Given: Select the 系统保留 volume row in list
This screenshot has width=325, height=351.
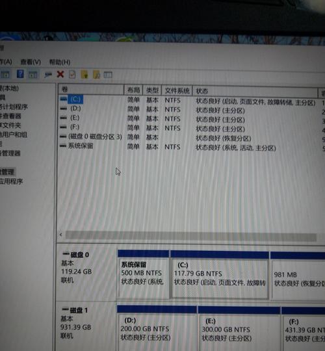Looking at the screenshot, I should (188, 147).
